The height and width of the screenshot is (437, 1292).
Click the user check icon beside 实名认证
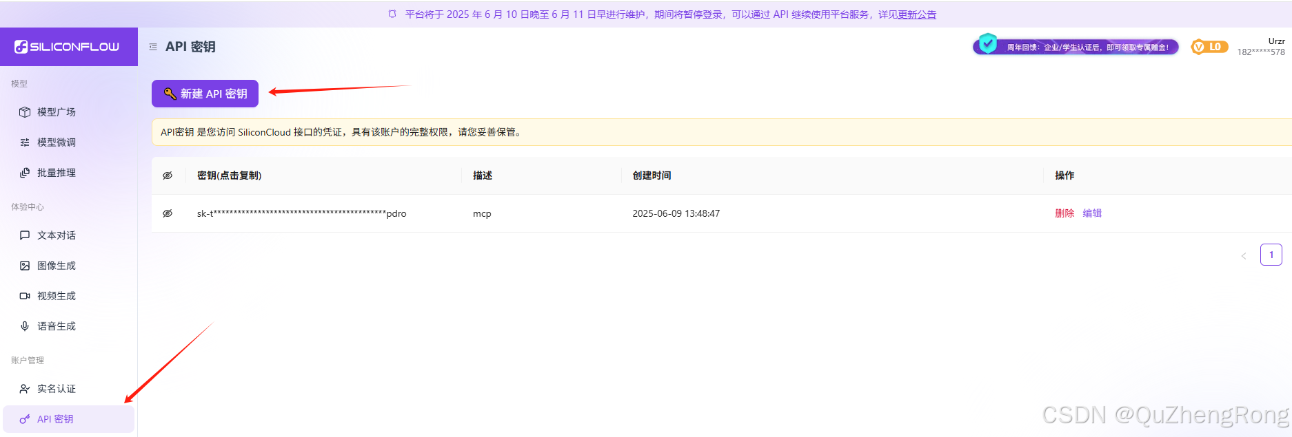pyautogui.click(x=25, y=389)
